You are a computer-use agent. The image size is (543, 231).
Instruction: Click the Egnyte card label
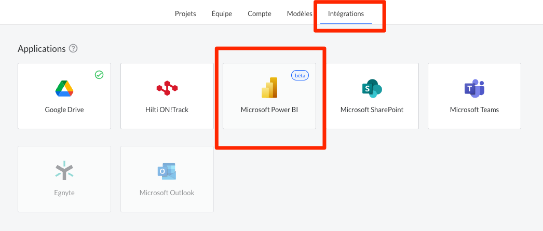coord(64,193)
